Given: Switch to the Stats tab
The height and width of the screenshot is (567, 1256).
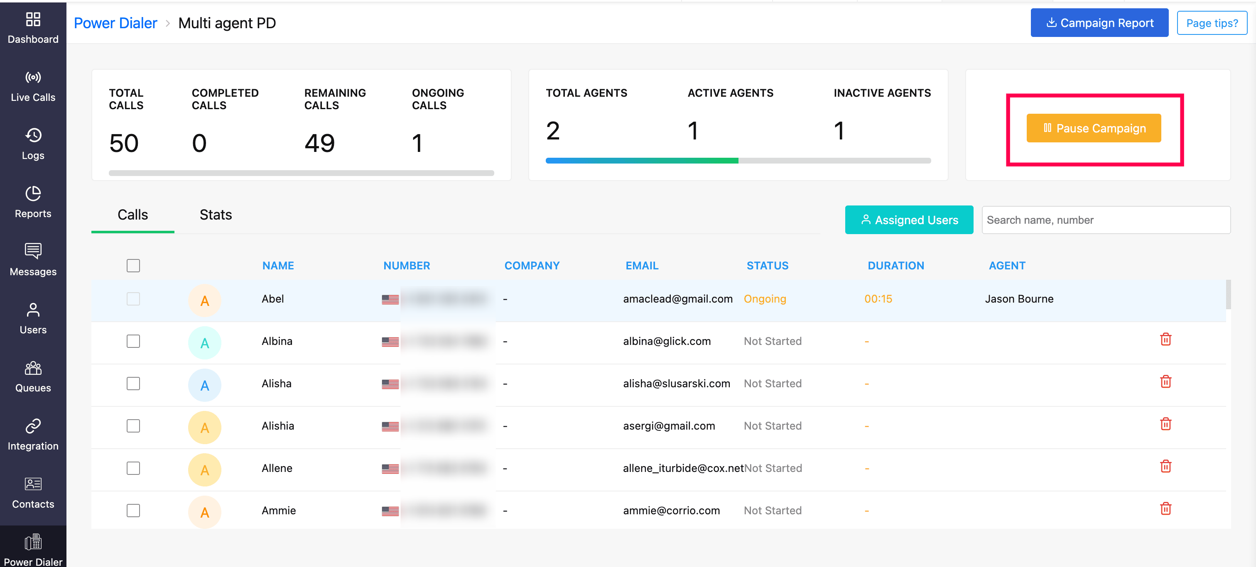Looking at the screenshot, I should point(216,215).
